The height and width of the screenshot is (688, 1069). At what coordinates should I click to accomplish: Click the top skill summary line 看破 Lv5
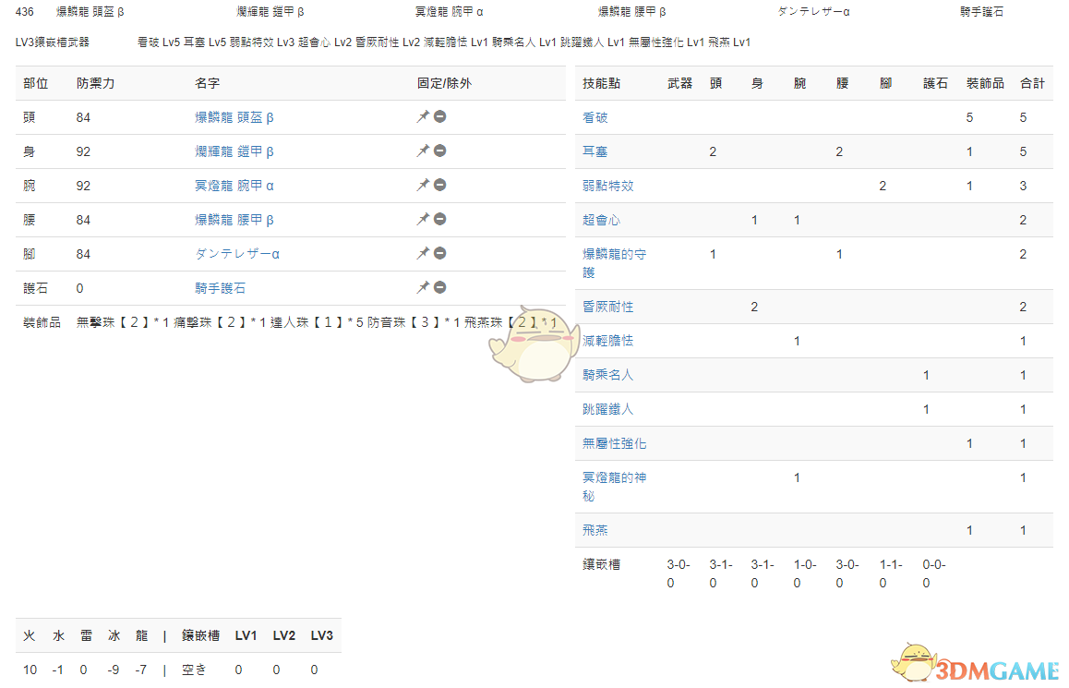444,42
